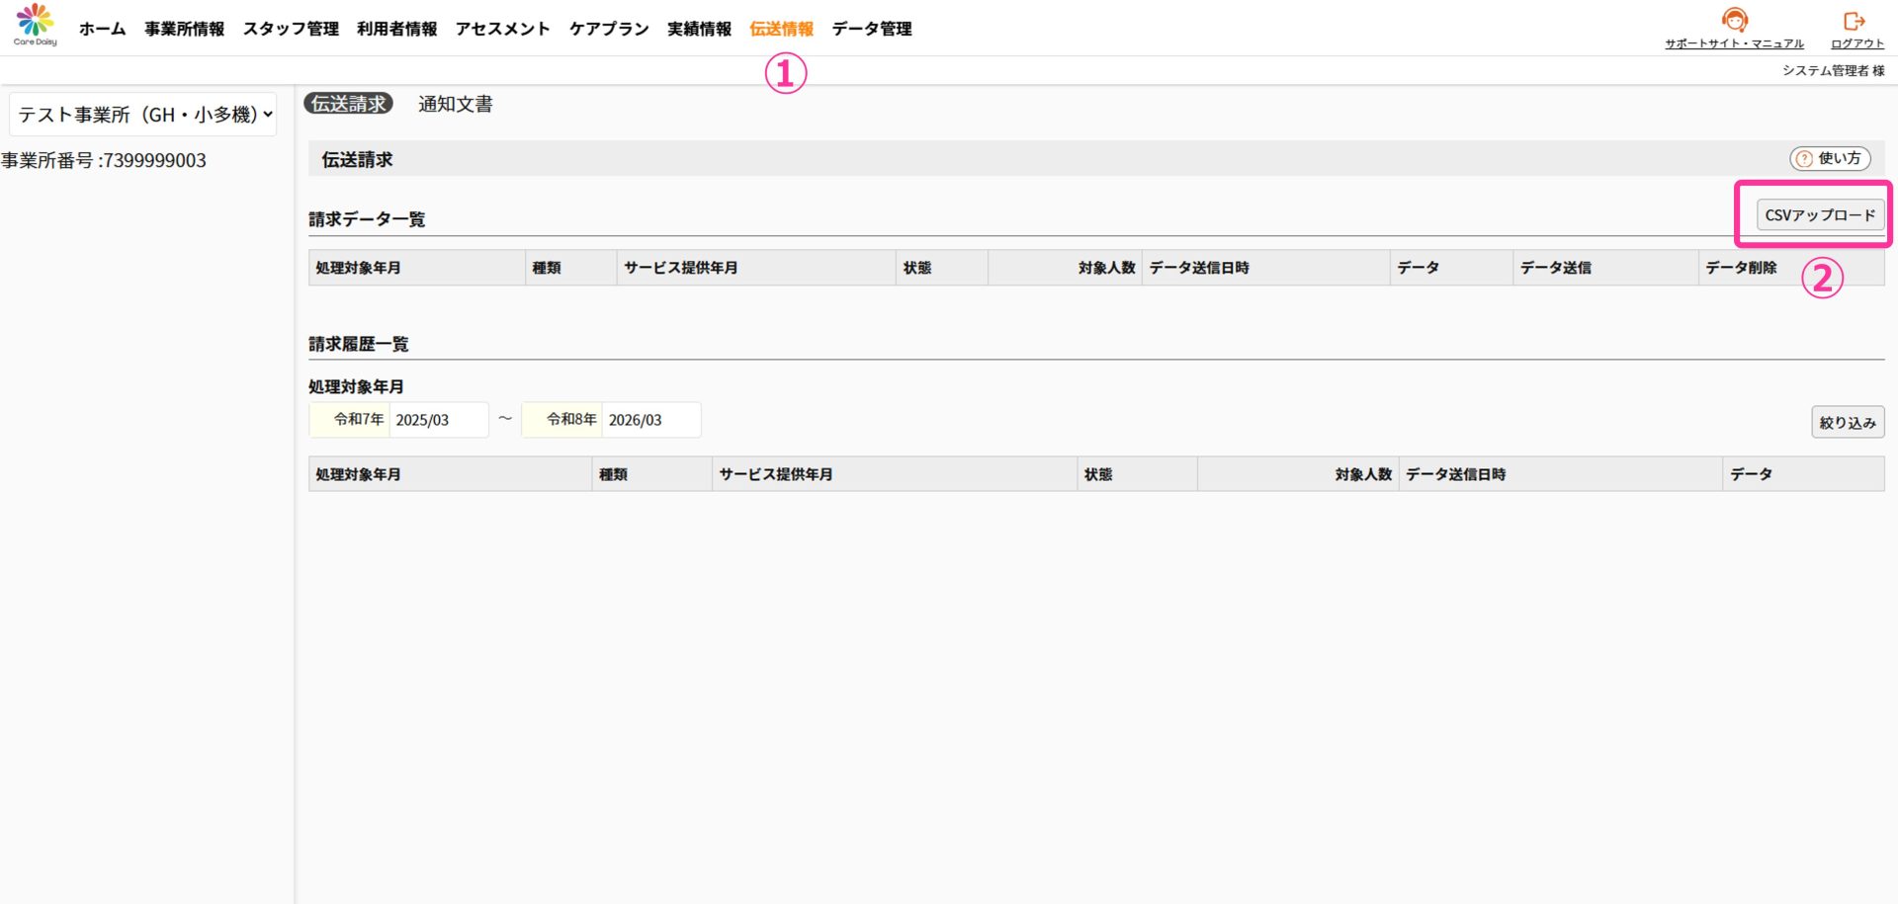1898x904 pixels.
Task: Select the 伝送請求 tab
Action: coord(348,104)
